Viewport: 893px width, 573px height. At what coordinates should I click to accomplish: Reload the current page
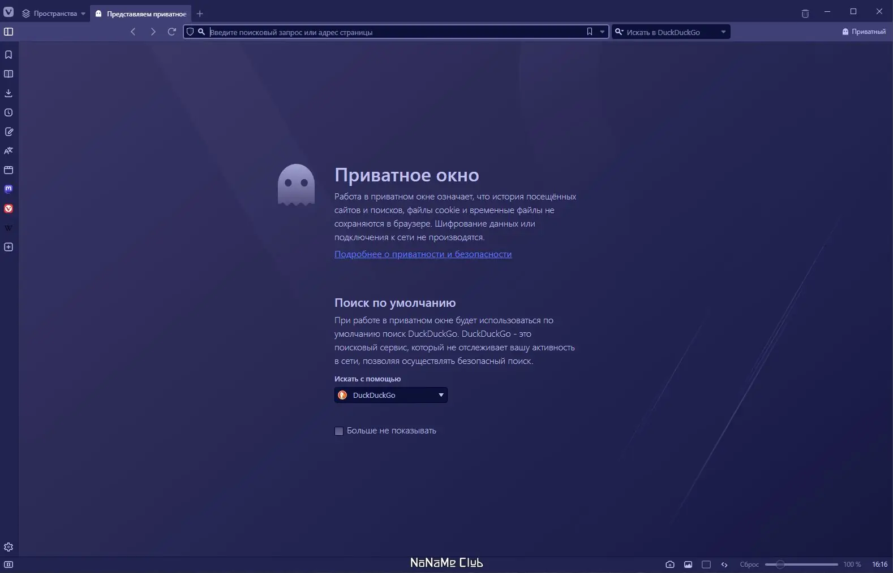(172, 32)
